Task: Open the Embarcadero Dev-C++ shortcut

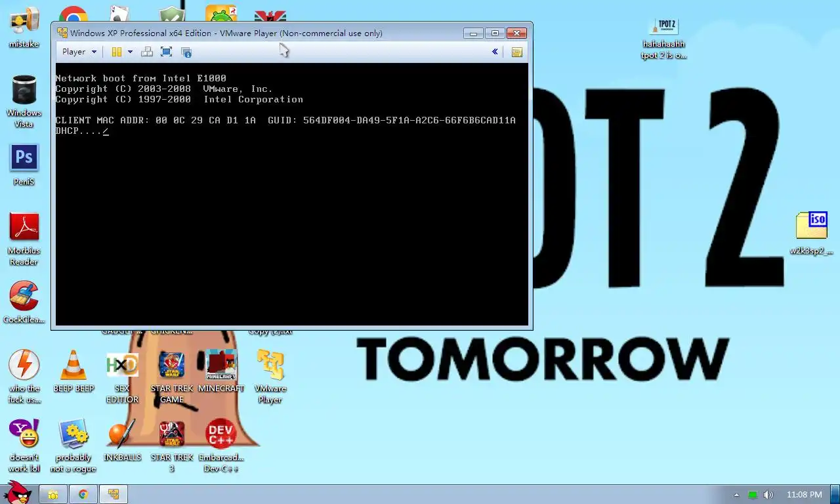Action: click(x=221, y=446)
